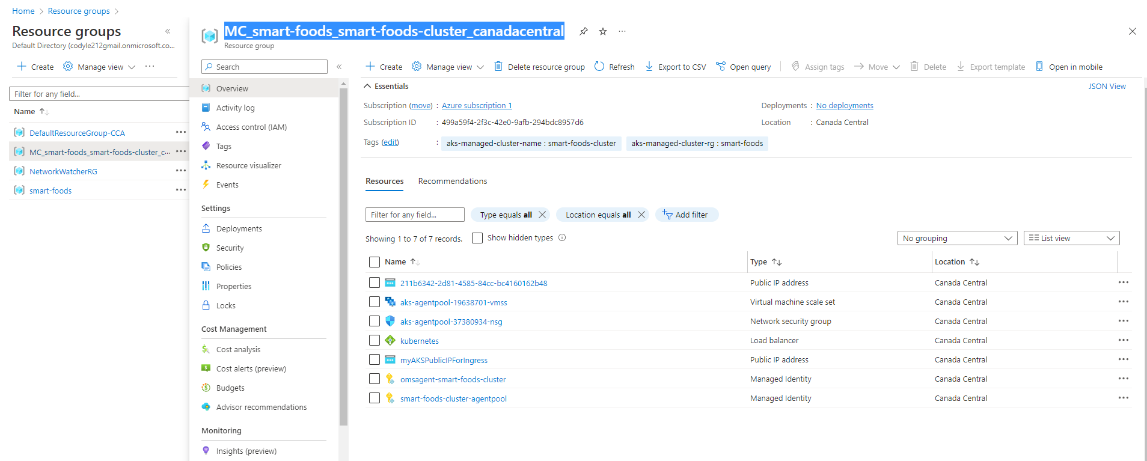1147x461 pixels.
Task: Click the Refresh toolbar icon
Action: [599, 67]
